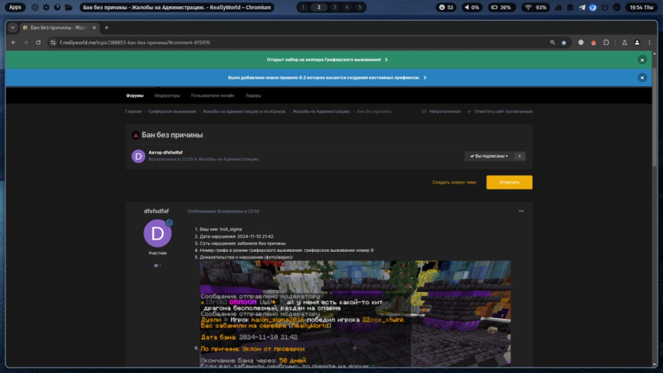Click the volume indicator showing 0%
The height and width of the screenshot is (373, 663).
point(471,7)
